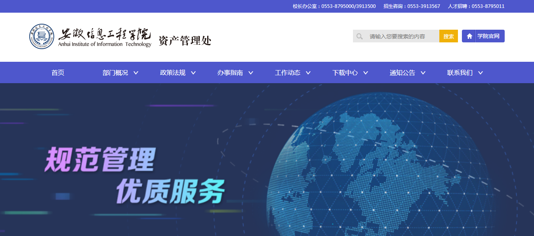
Task: Open the 办事指南 navigation menu
Action: coord(231,72)
